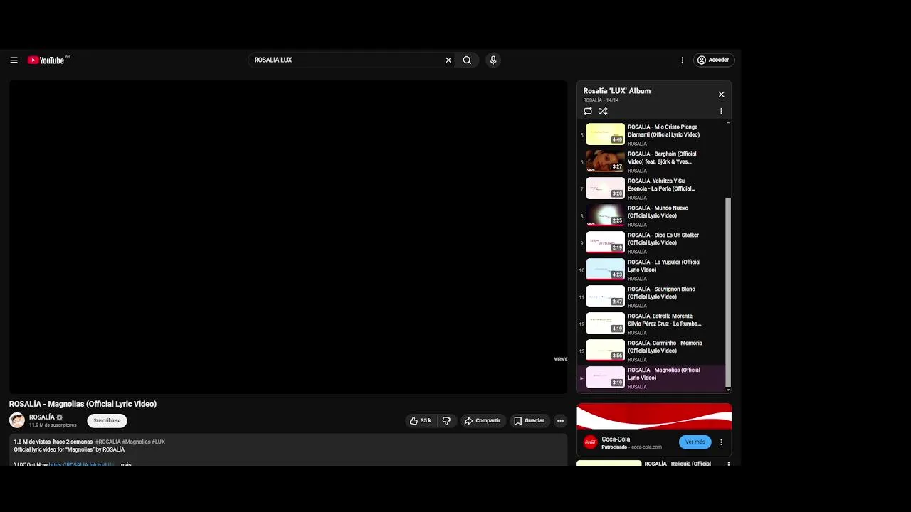This screenshot has height=512, width=911.
Task: Open the Coca-Cola ad options menu
Action: 721,442
